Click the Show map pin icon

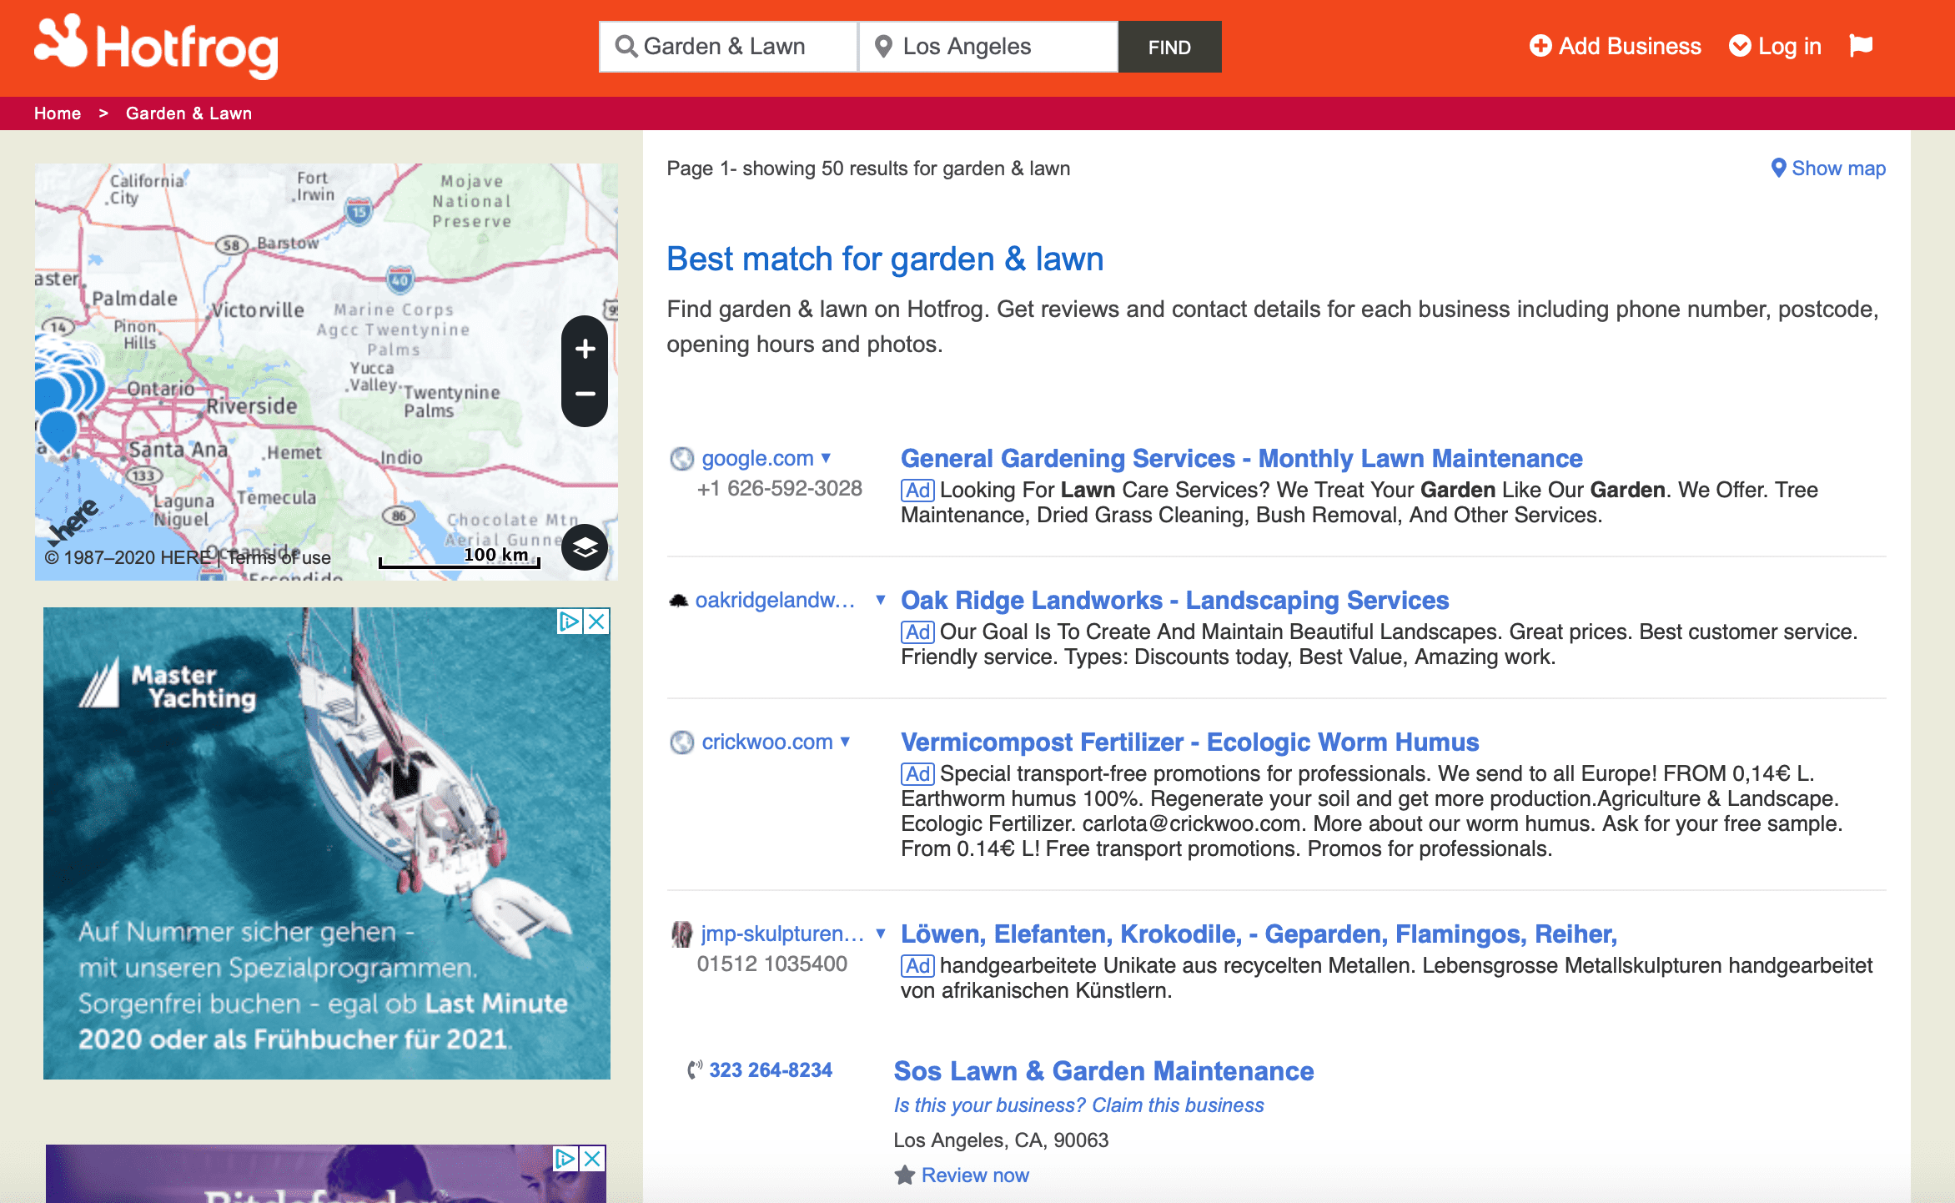1778,168
